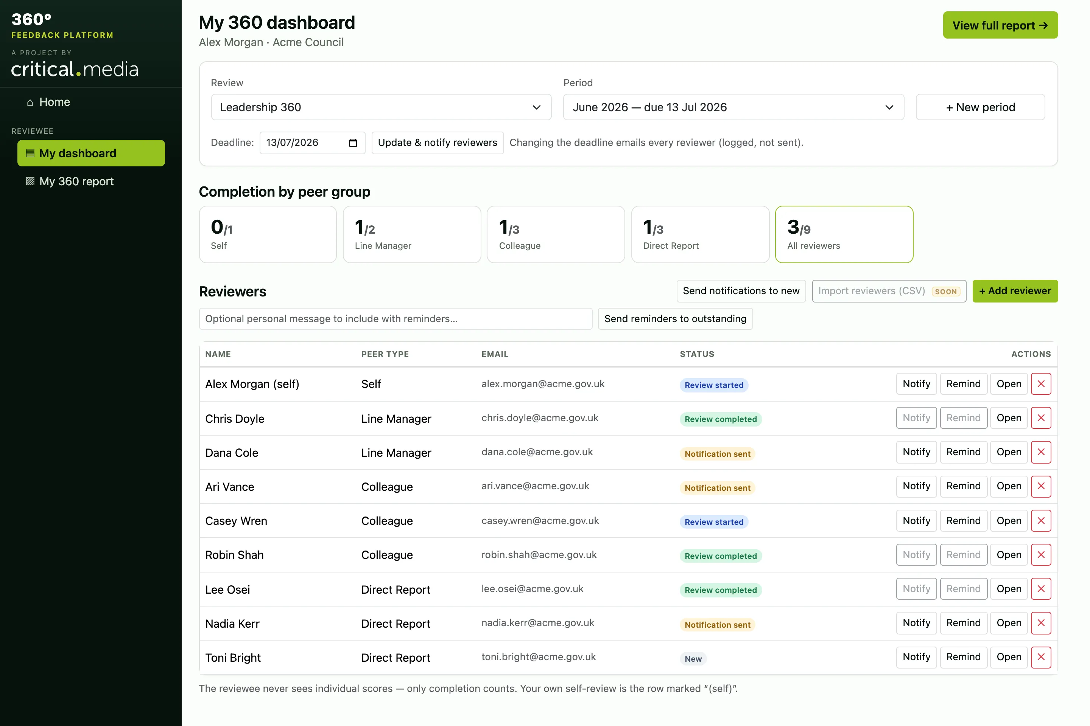Click Send reminders to outstanding
Image resolution: width=1090 pixels, height=726 pixels.
tap(675, 319)
